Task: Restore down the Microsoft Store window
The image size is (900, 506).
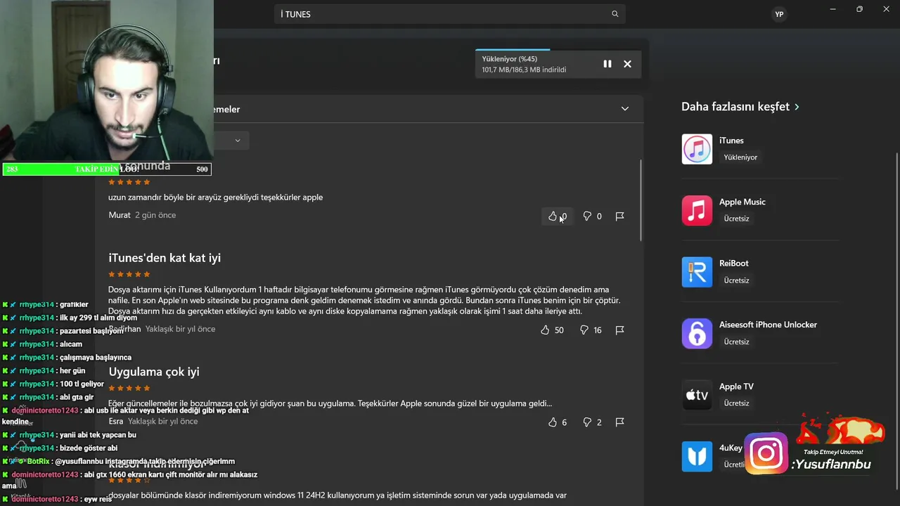Action: pos(859,9)
